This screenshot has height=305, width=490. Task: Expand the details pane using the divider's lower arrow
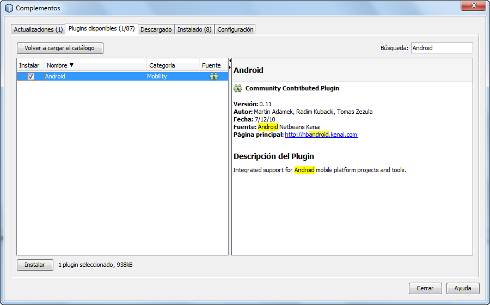click(230, 67)
